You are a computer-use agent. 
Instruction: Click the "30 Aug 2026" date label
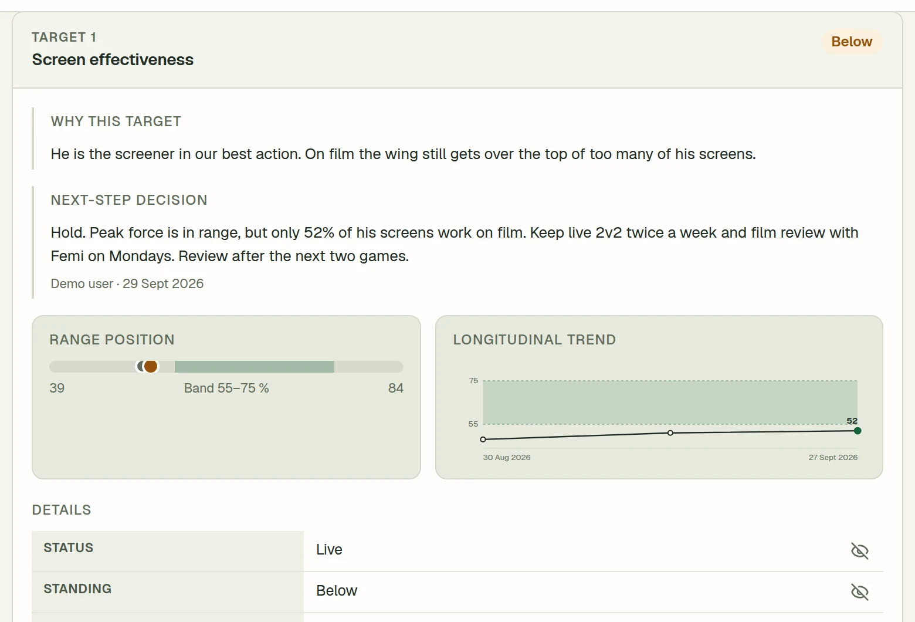tap(507, 458)
